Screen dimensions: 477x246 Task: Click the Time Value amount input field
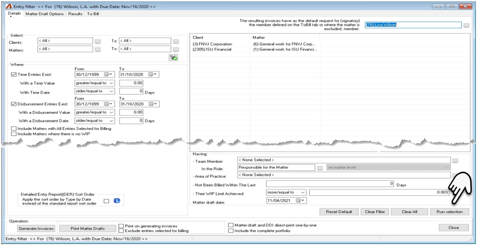coord(131,83)
